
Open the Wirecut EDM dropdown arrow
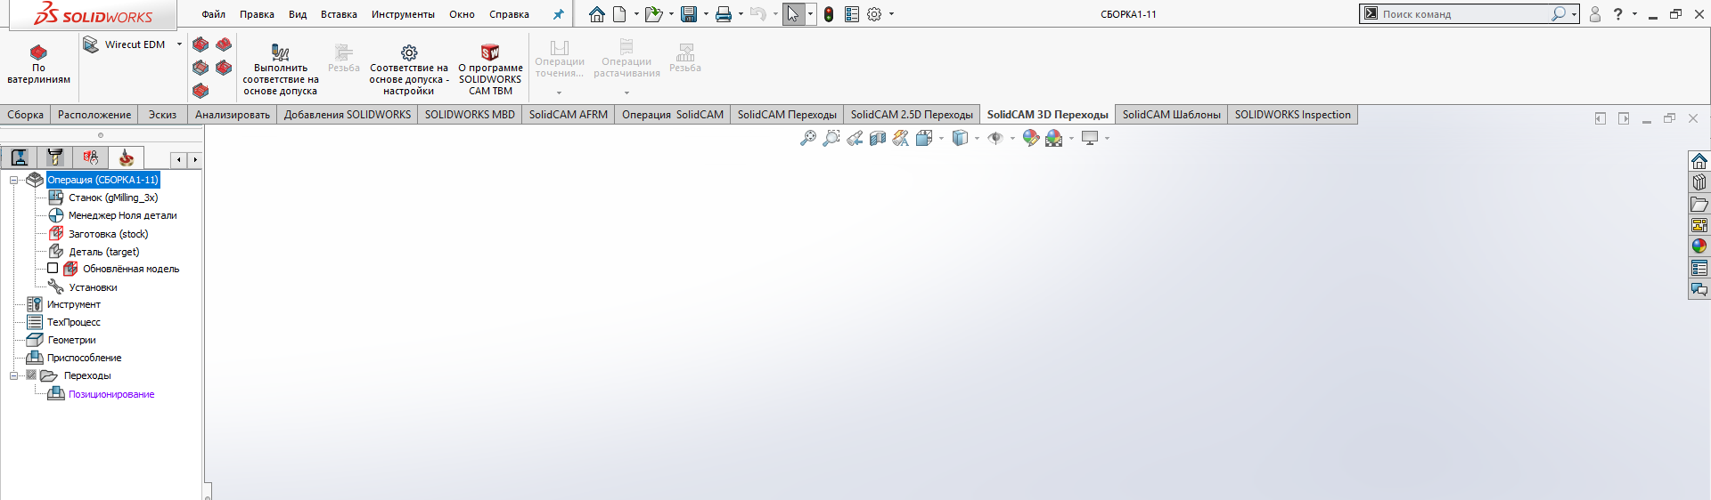point(179,44)
